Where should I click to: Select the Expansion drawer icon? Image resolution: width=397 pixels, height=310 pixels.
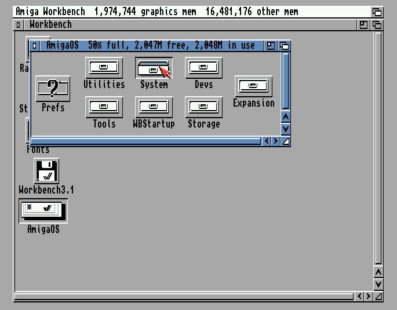253,86
